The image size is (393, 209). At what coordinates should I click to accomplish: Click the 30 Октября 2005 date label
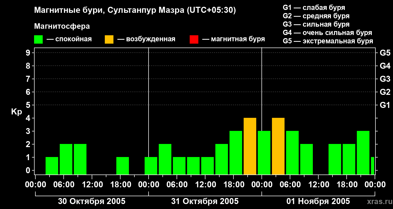tap(92, 201)
